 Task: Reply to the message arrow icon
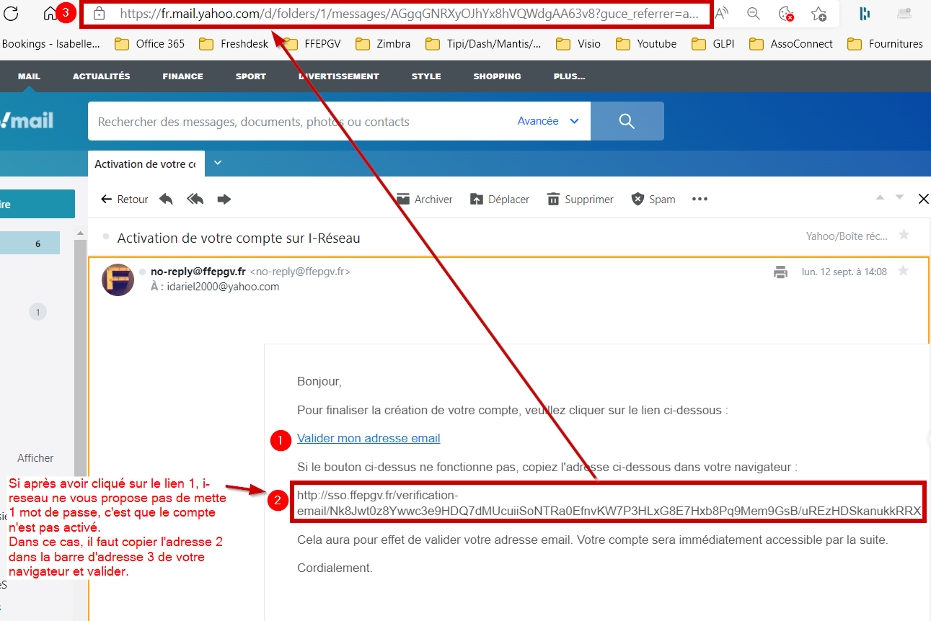pyautogui.click(x=166, y=200)
